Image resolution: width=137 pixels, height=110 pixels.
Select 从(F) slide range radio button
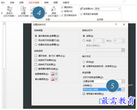84,41
